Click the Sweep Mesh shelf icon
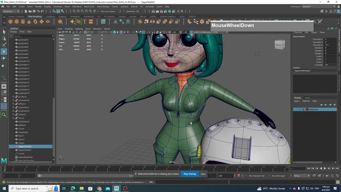The width and height of the screenshot is (341, 192). 78,22
